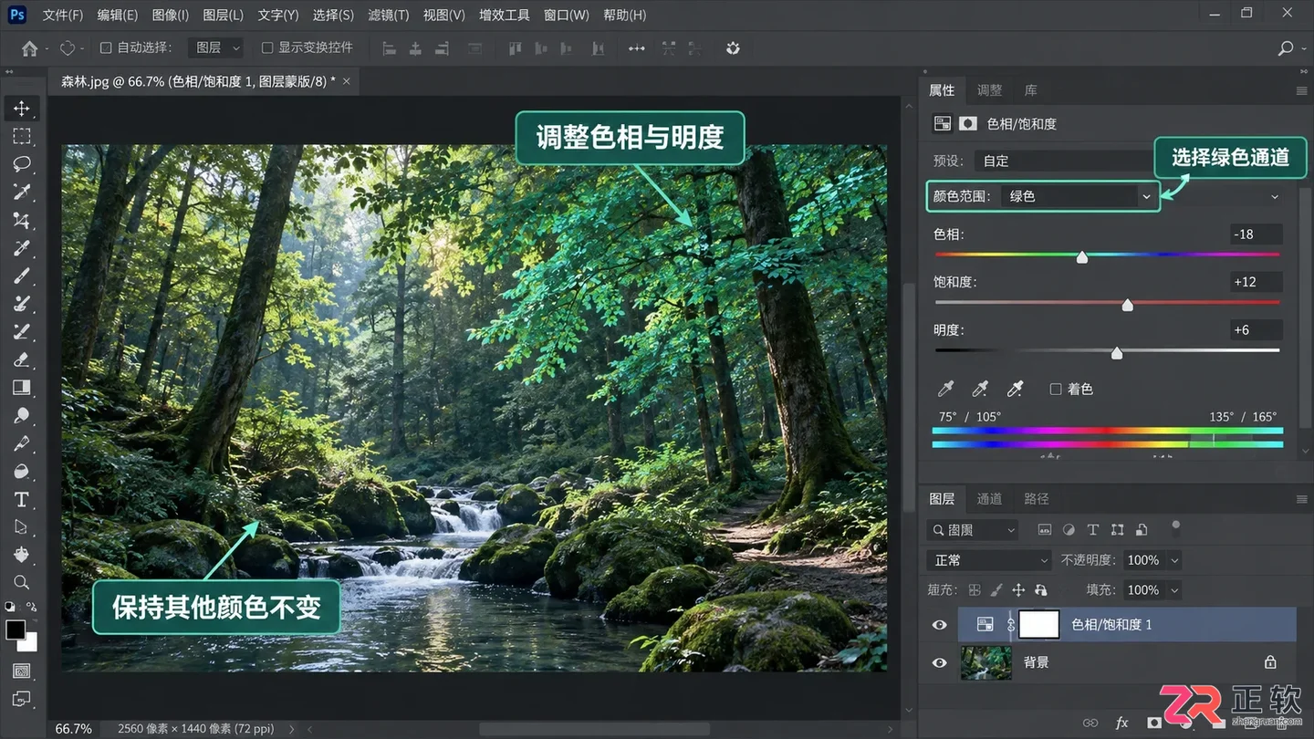Open search with the magnifier icon
Image resolution: width=1314 pixels, height=739 pixels.
tap(1286, 48)
